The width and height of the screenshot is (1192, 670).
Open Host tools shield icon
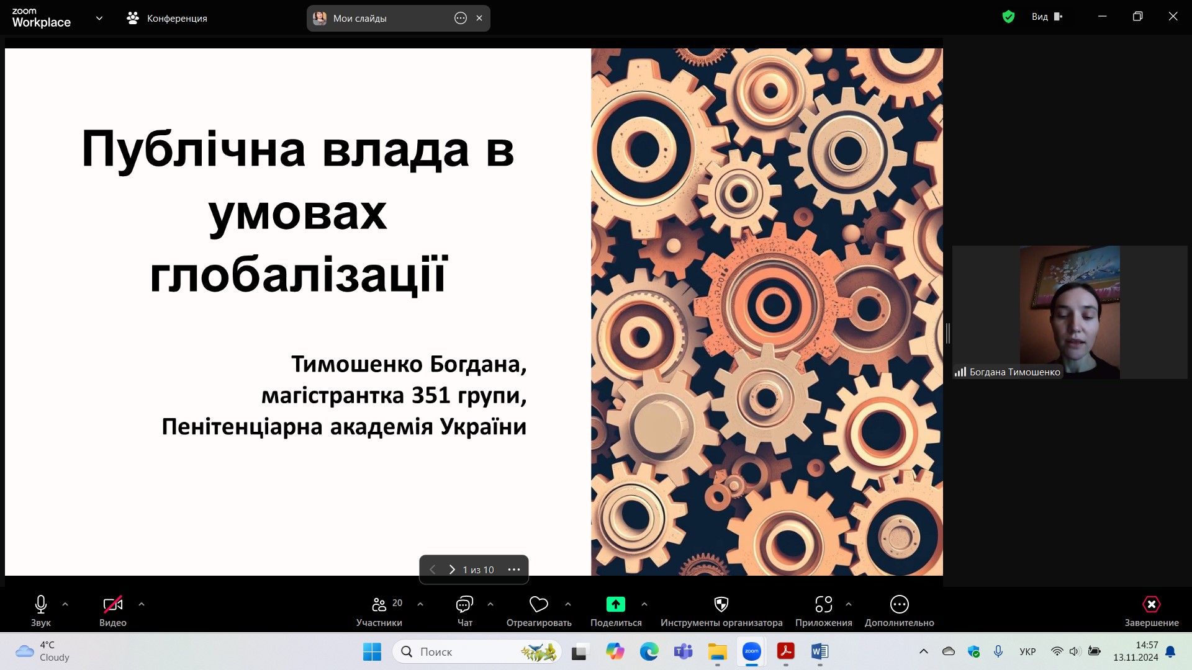pos(721,604)
